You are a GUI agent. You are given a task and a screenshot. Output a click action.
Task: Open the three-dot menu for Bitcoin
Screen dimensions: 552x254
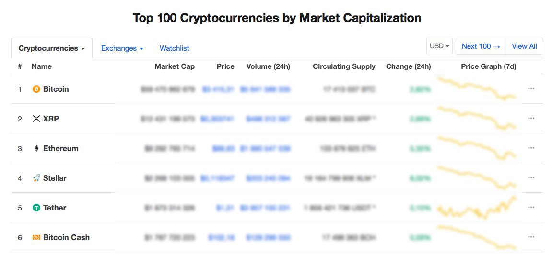coord(531,89)
